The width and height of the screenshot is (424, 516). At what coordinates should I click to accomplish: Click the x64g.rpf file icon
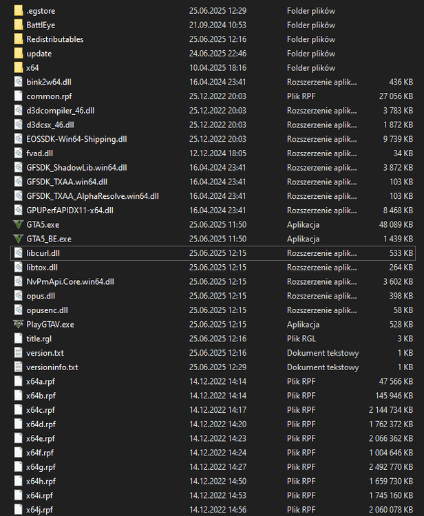click(x=19, y=467)
